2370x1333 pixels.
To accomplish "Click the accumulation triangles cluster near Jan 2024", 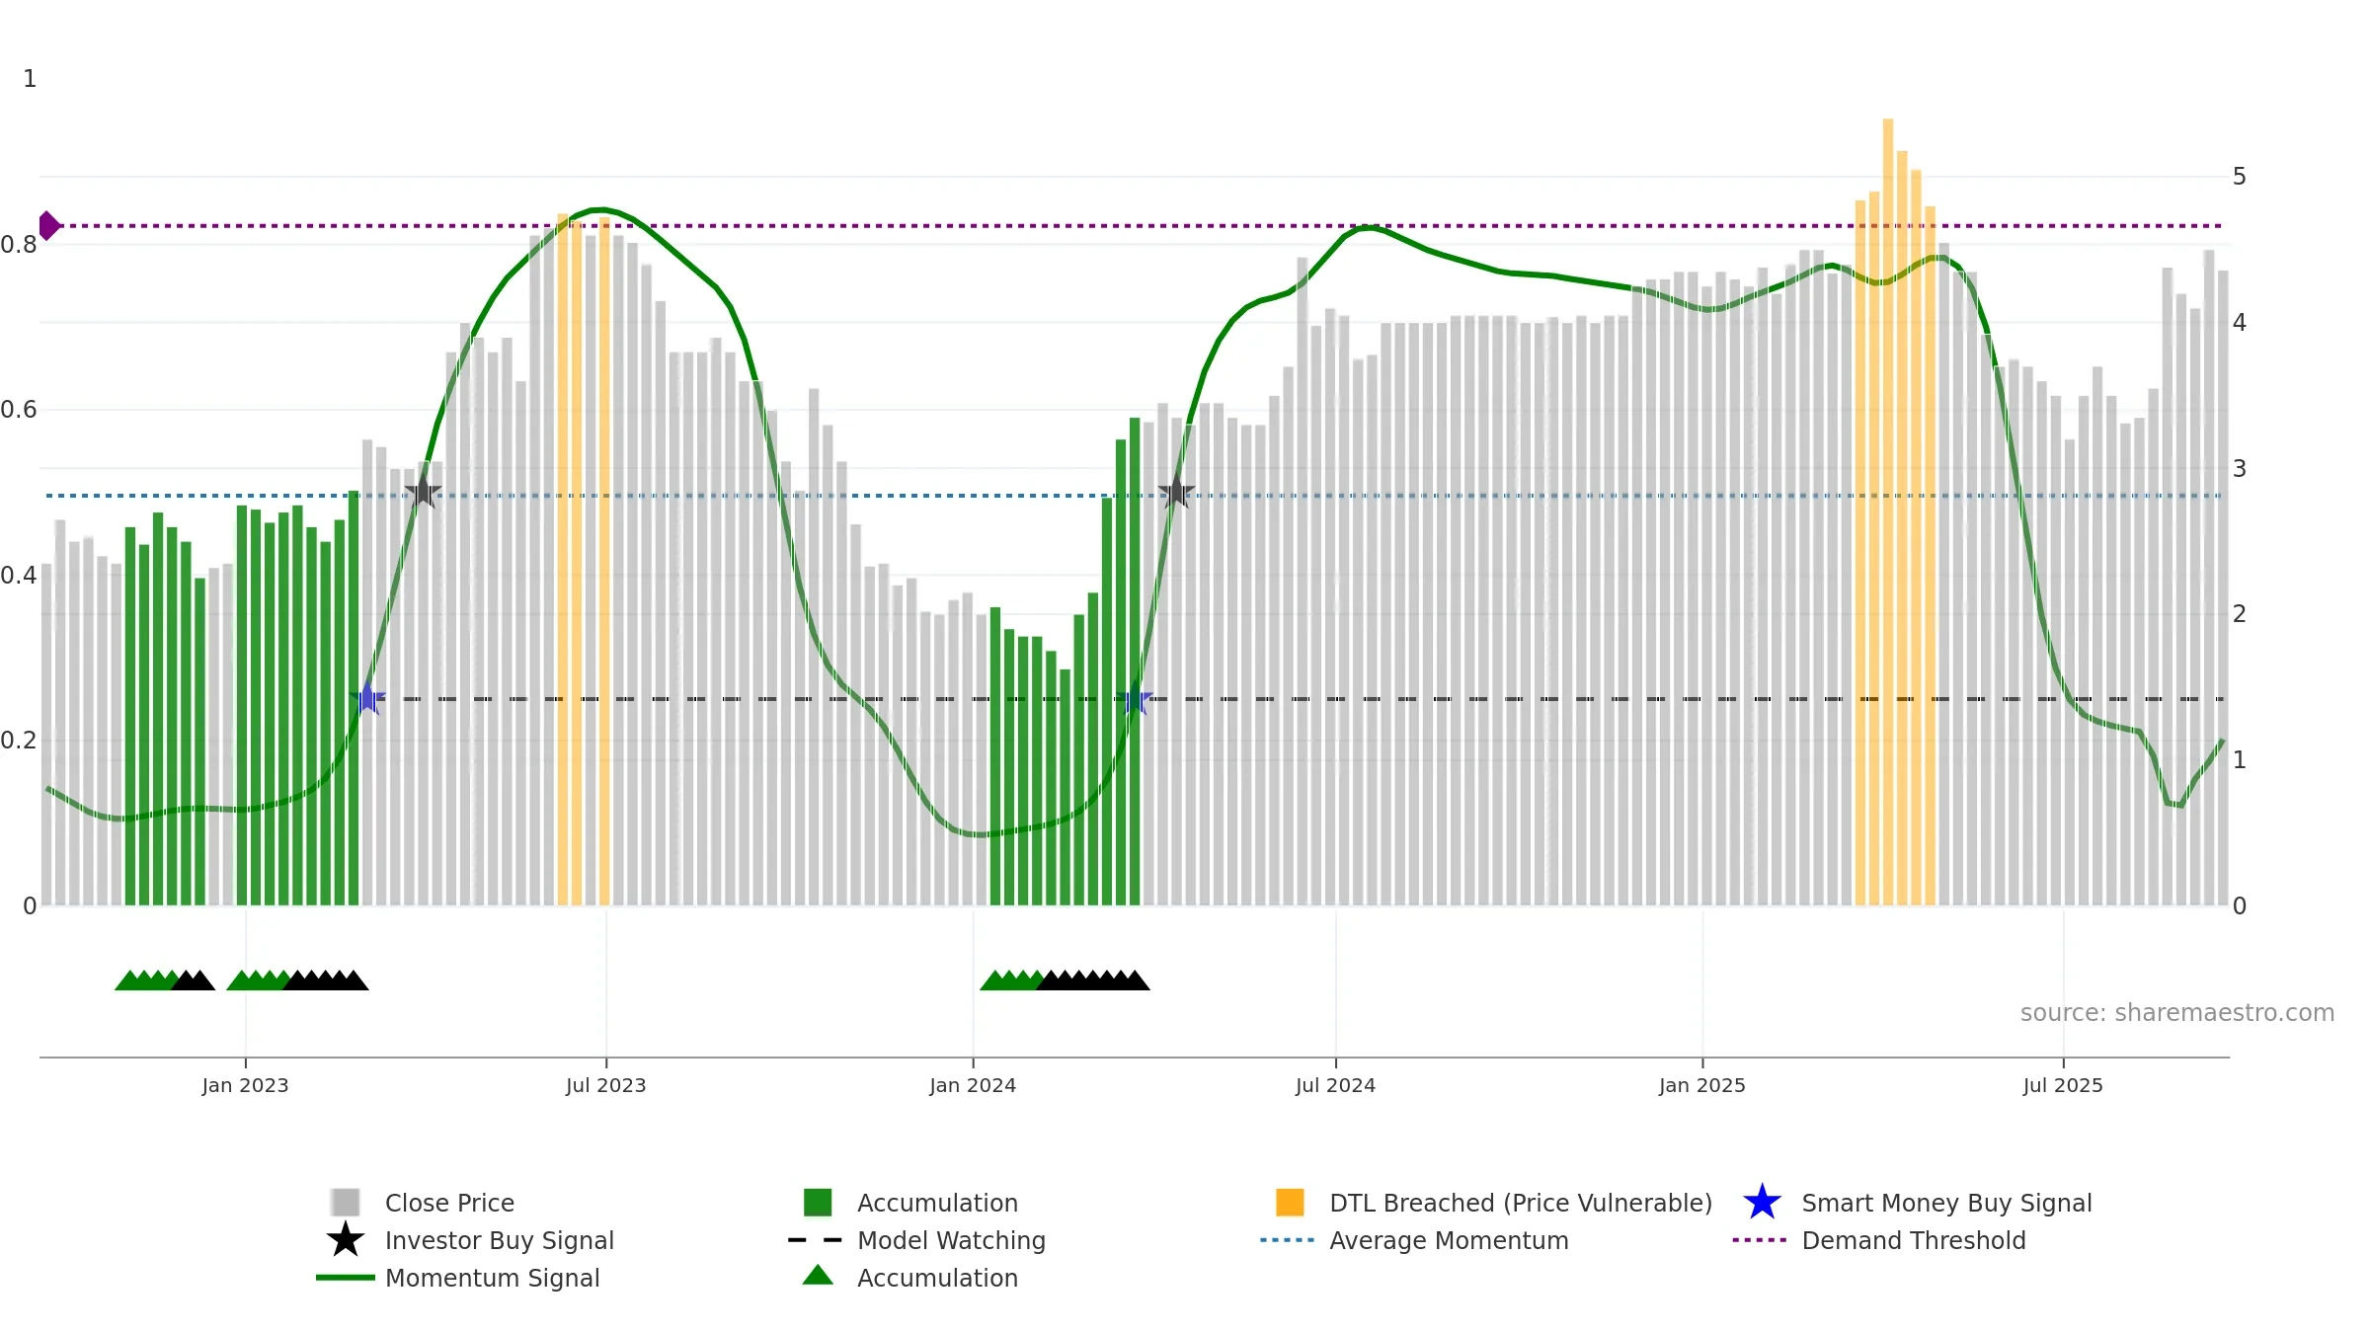I will pyautogui.click(x=1065, y=980).
